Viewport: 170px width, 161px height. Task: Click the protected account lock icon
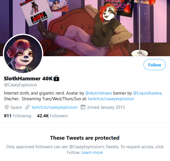tap(56, 78)
